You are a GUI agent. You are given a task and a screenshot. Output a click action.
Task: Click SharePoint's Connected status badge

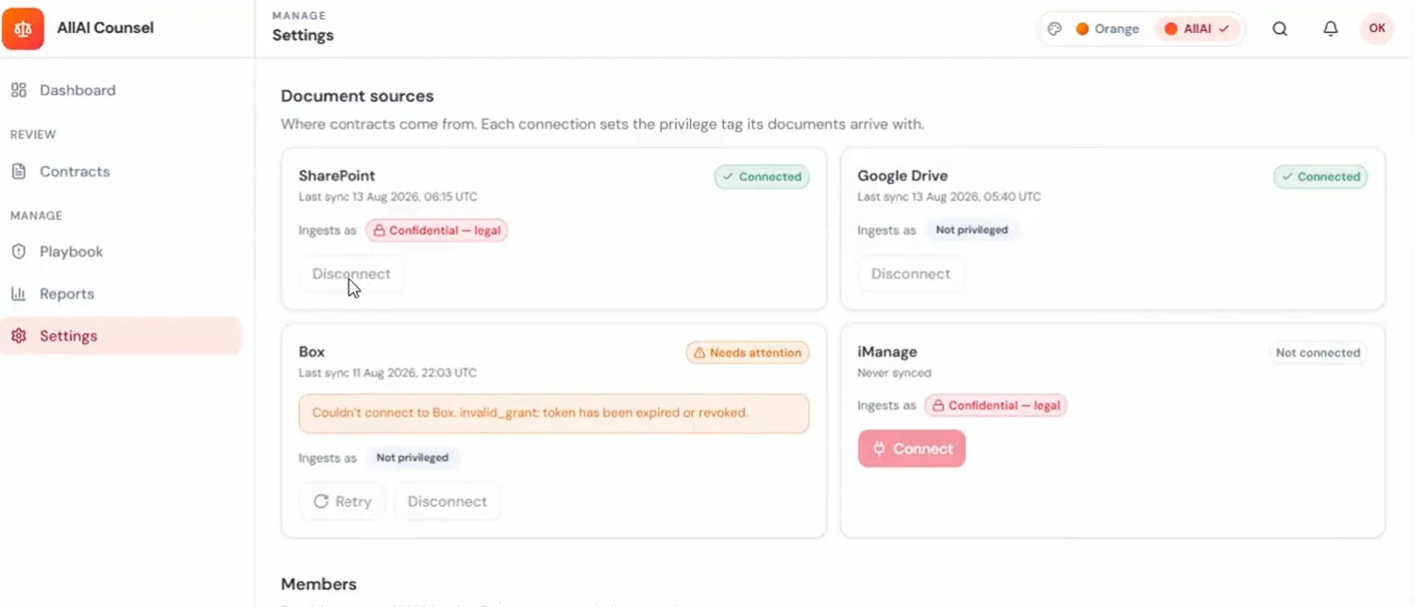pos(762,177)
